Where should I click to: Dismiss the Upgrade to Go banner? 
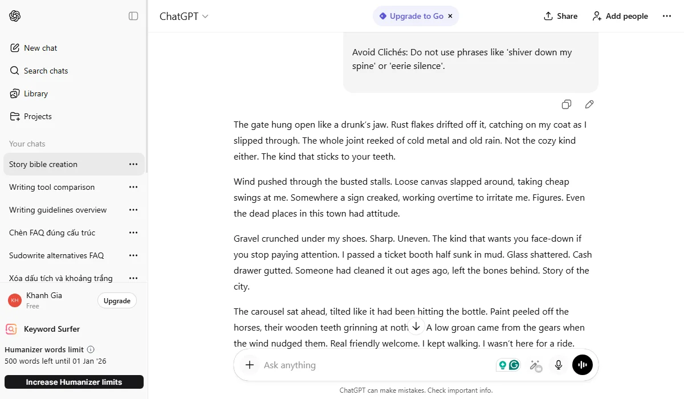coord(450,16)
